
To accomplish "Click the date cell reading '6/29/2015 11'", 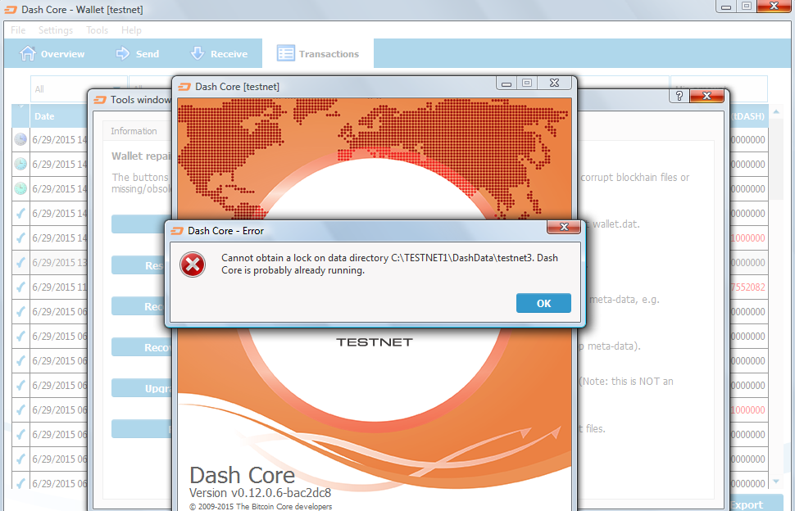I will (x=59, y=287).
